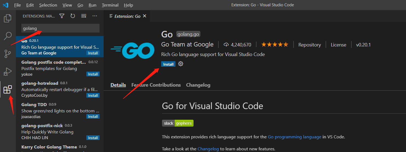
Task: Install Go extension from the list
Action: [93, 53]
